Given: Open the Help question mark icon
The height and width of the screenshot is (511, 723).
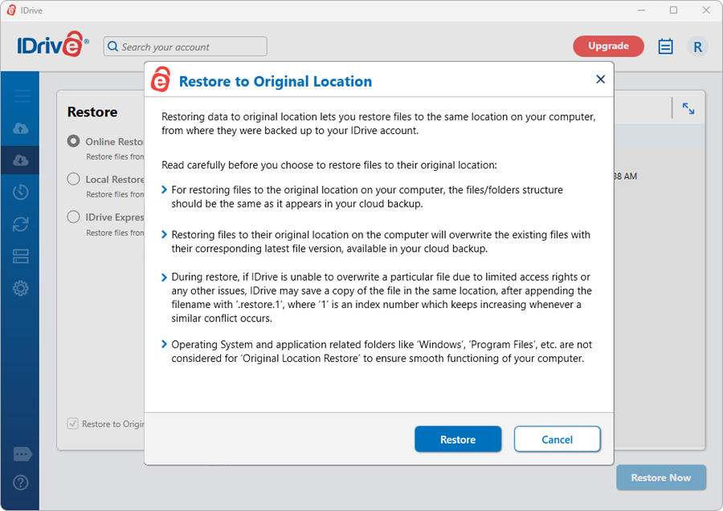Looking at the screenshot, I should (x=22, y=483).
